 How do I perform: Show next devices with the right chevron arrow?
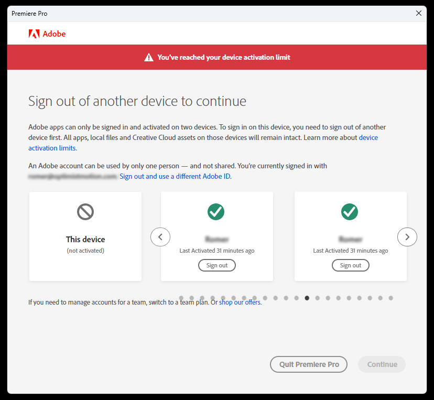[x=407, y=237]
